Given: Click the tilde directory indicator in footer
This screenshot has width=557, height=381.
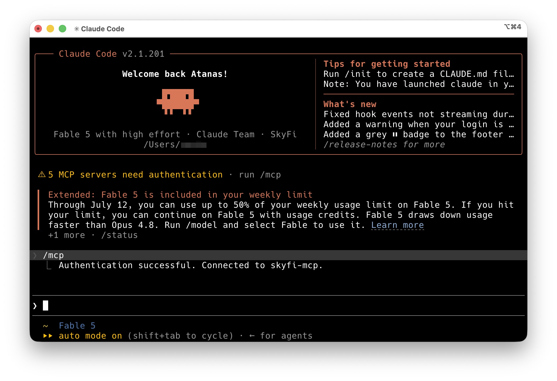Looking at the screenshot, I should coord(46,326).
